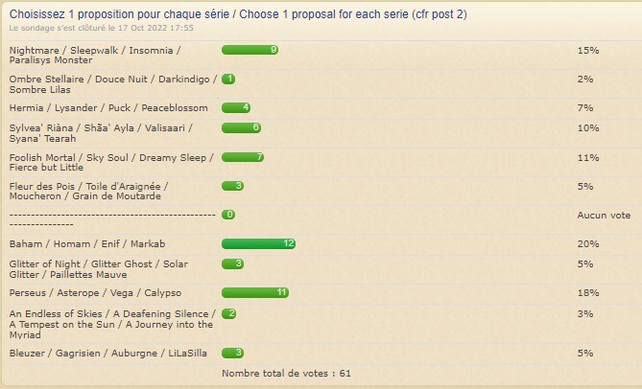Click the green bar showing 7 votes
The height and width of the screenshot is (389, 642).
(243, 156)
